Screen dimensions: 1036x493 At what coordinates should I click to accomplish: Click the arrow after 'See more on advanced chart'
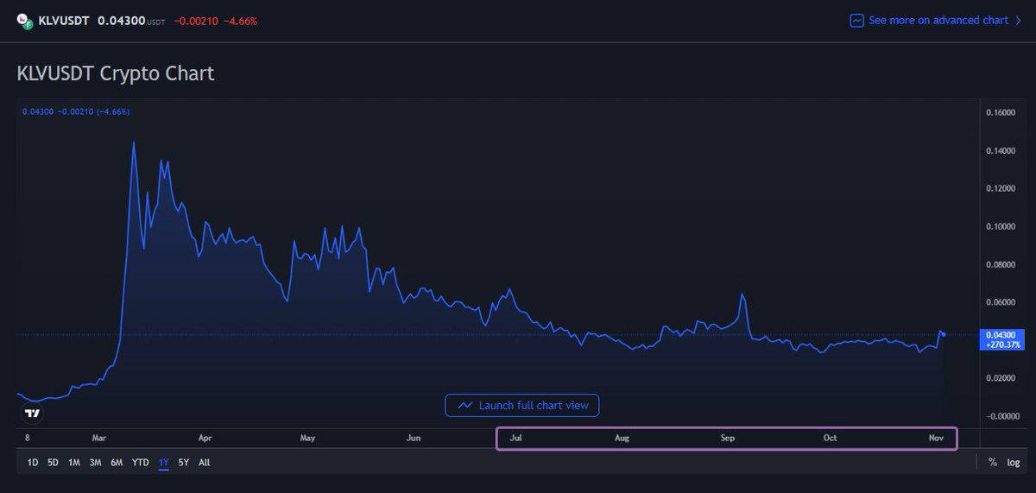pyautogui.click(x=1017, y=20)
